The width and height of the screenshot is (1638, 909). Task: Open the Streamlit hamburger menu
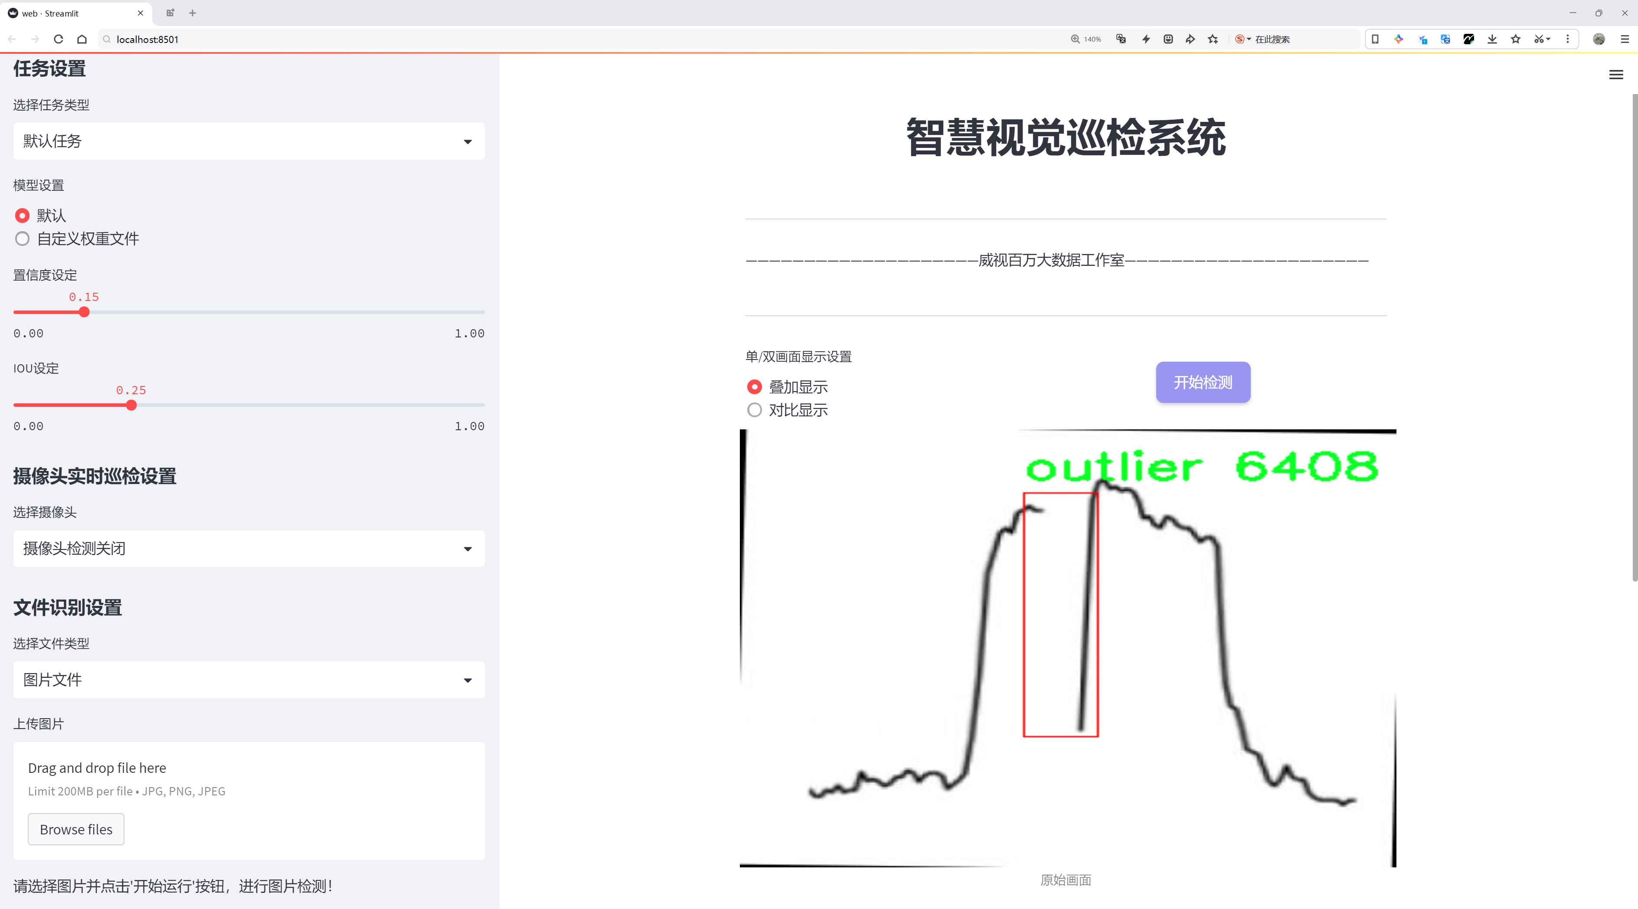point(1616,75)
